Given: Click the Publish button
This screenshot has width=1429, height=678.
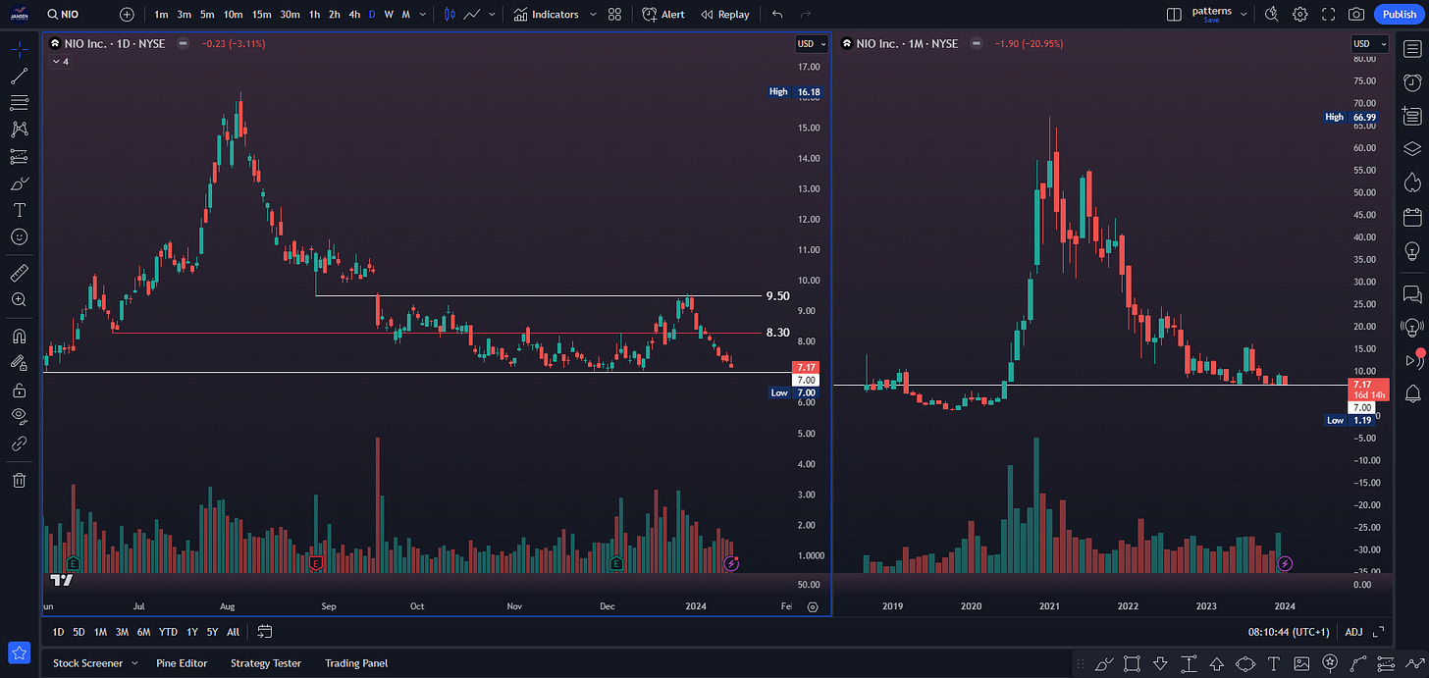Looking at the screenshot, I should pyautogui.click(x=1400, y=14).
